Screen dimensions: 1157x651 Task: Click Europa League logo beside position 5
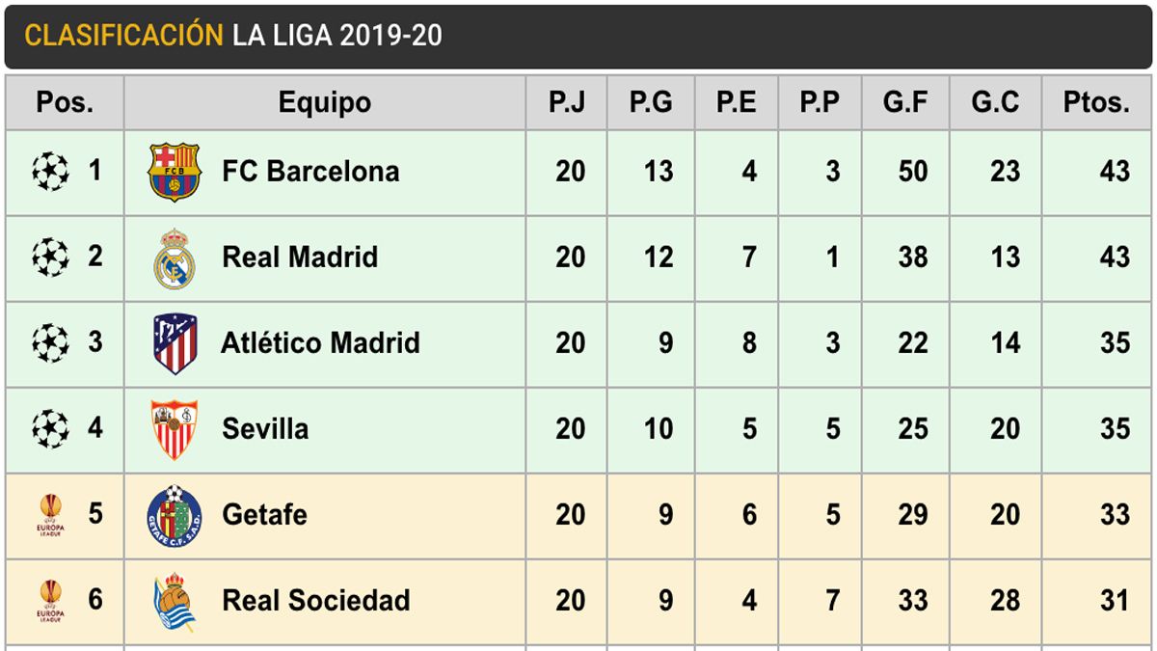[x=50, y=515]
